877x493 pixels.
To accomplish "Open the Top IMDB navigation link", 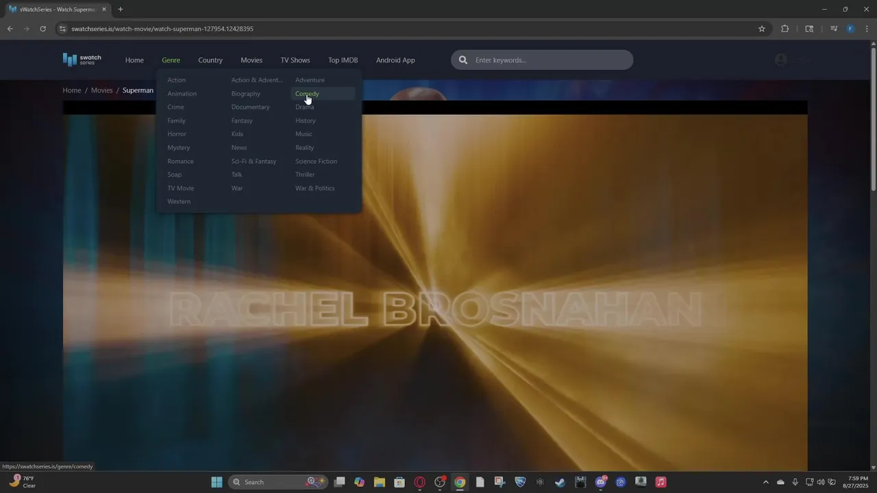I will coord(343,60).
